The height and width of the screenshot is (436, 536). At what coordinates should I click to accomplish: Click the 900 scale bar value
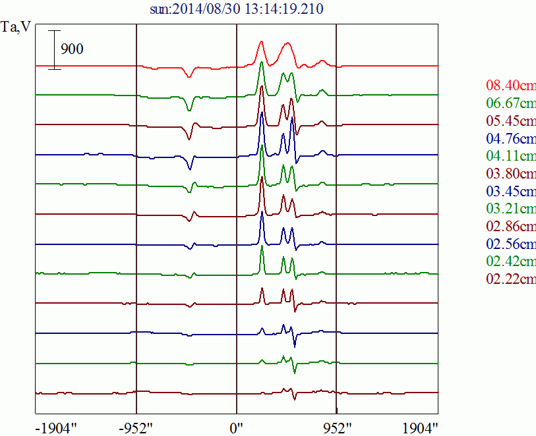(72, 49)
